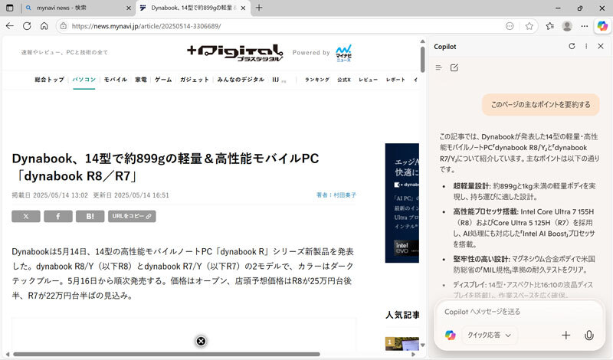The height and width of the screenshot is (360, 613).
Task: Open みんなのデジタル navigation item
Action: (241, 80)
